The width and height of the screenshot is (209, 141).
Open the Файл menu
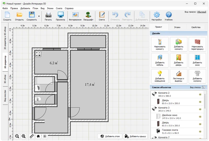(x=5, y=8)
